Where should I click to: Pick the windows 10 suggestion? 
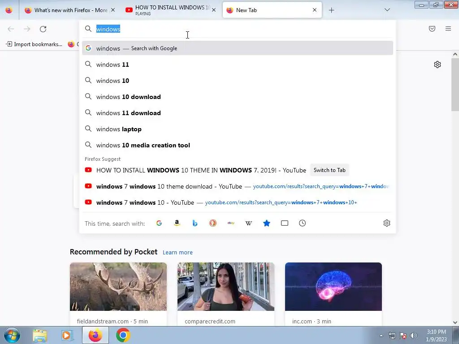pos(238,81)
